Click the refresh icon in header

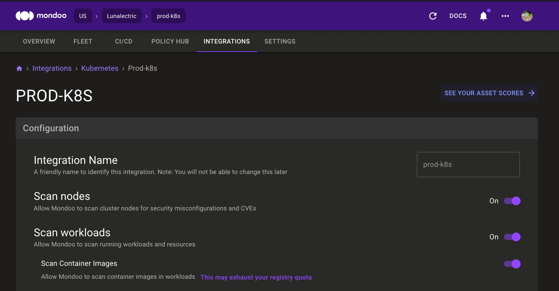(x=433, y=16)
